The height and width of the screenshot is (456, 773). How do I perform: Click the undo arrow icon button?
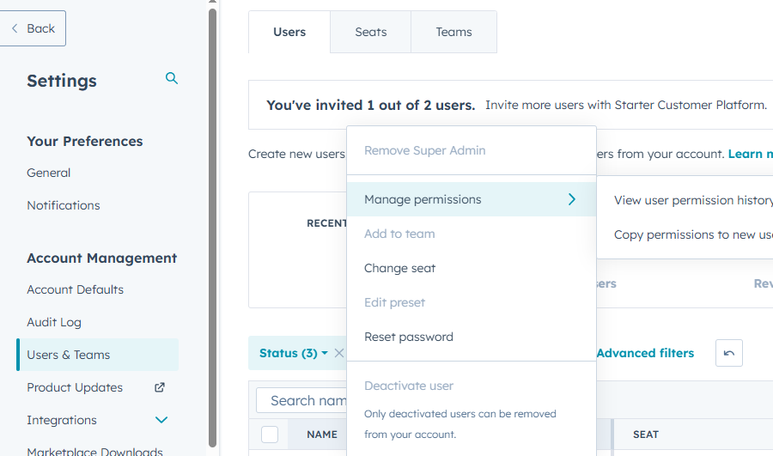pos(728,353)
